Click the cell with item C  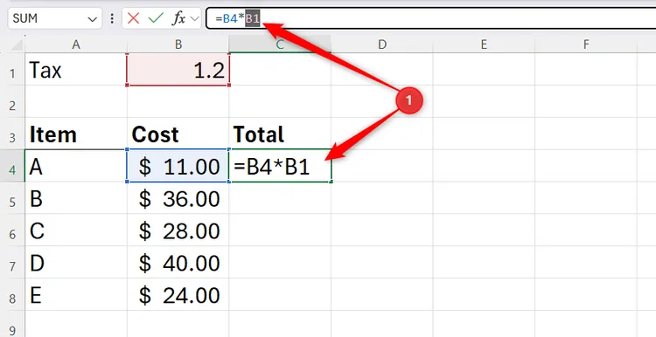76,230
